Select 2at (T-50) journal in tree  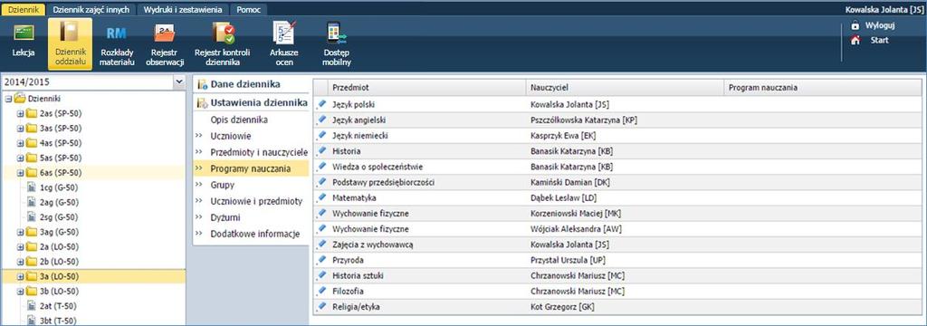[x=59, y=306]
